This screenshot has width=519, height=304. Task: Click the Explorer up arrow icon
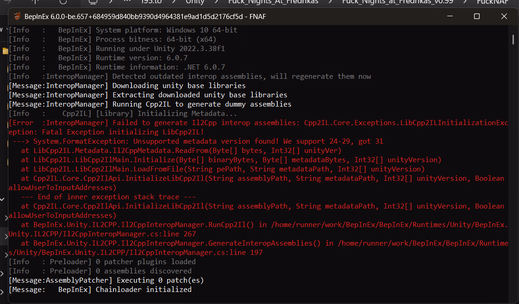point(35,2)
